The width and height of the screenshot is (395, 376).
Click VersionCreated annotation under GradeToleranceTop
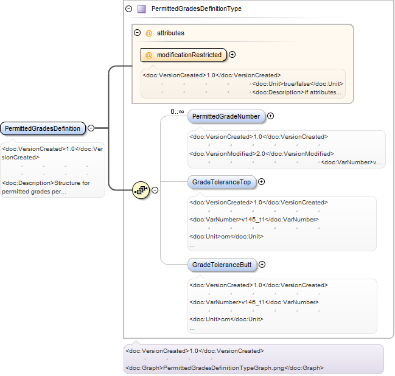pyautogui.click(x=259, y=203)
